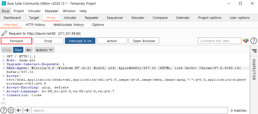Switch to Raw message view
This screenshot has height=114, width=258.
pyautogui.click(x=18, y=50)
